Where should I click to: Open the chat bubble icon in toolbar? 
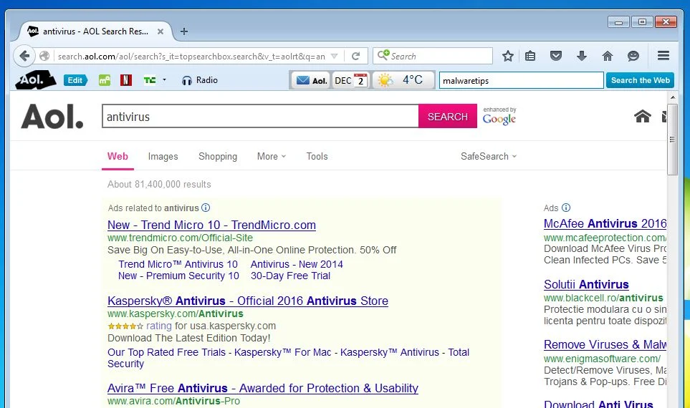coord(633,56)
